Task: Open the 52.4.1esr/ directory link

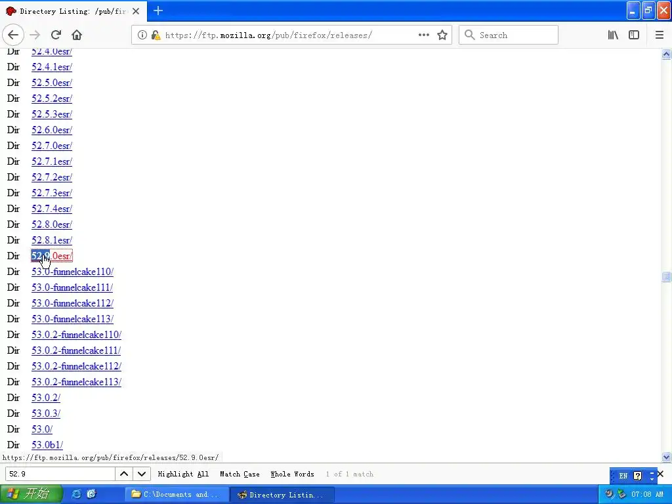Action: coord(52,67)
